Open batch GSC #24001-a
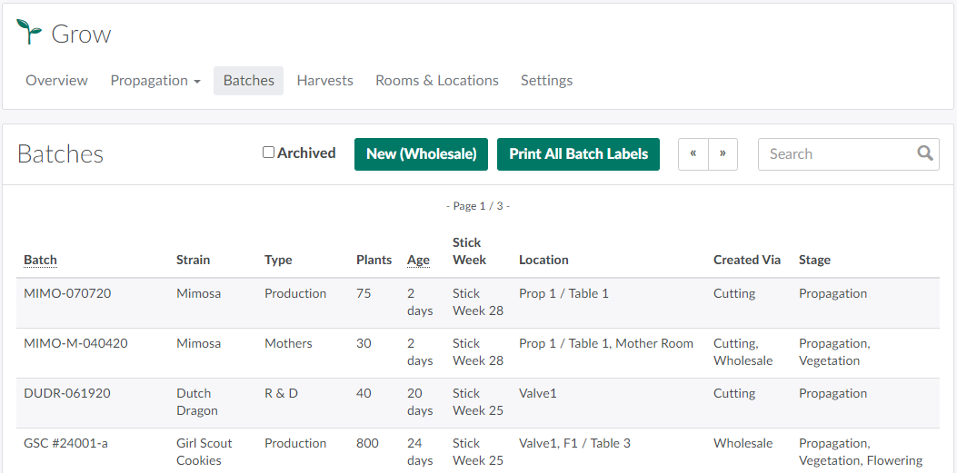Image resolution: width=957 pixels, height=473 pixels. point(65,443)
